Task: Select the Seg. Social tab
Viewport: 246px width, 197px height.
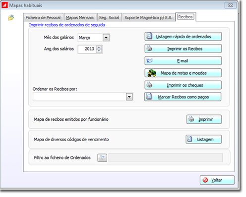Action: pyautogui.click(x=109, y=17)
